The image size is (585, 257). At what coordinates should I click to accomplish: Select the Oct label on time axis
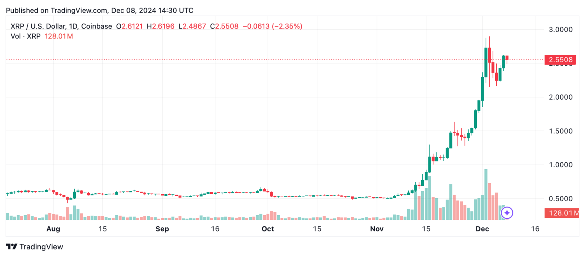(x=268, y=229)
